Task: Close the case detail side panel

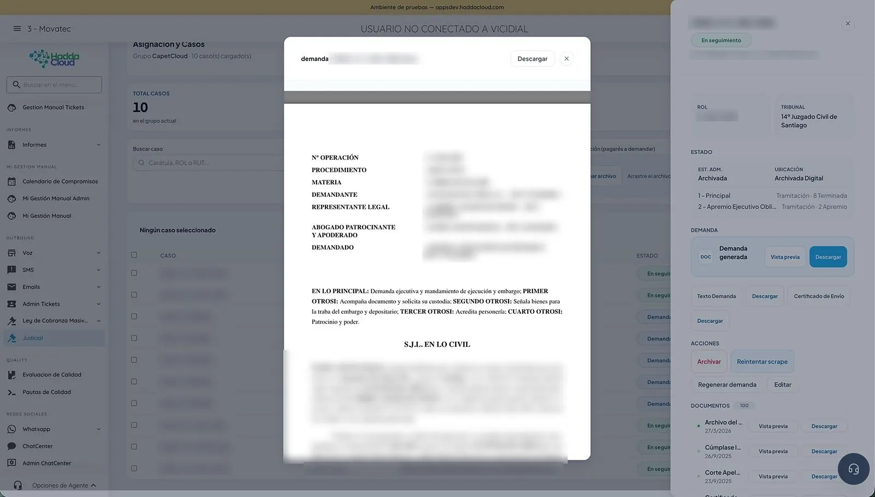Action: click(x=848, y=24)
